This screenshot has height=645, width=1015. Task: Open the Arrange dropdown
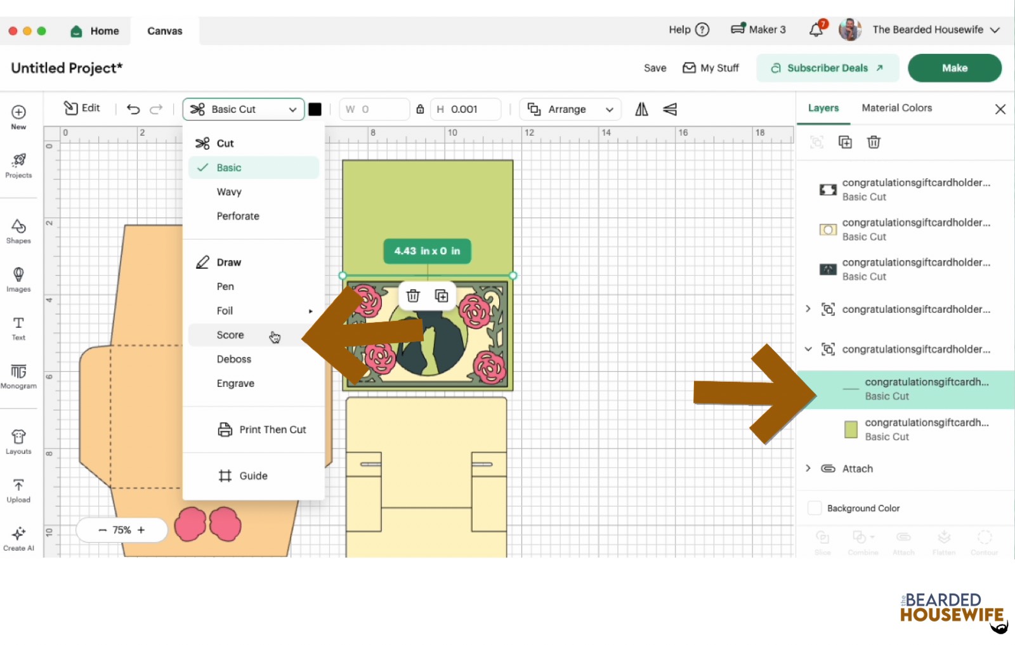570,109
